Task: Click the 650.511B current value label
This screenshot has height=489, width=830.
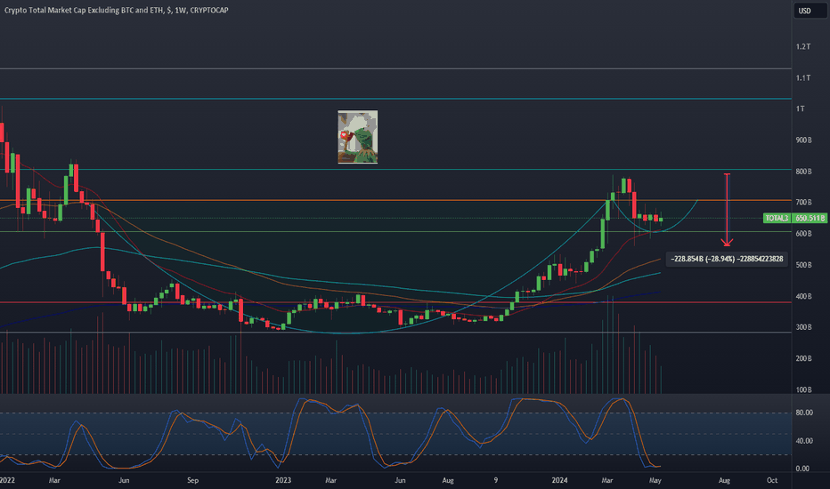Action: click(x=810, y=219)
